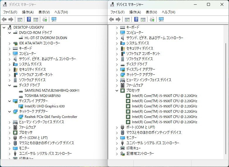The image size is (229, 167).
Task: Collapse ディスプレイ アダプター node in left window
Action: tap(9, 101)
